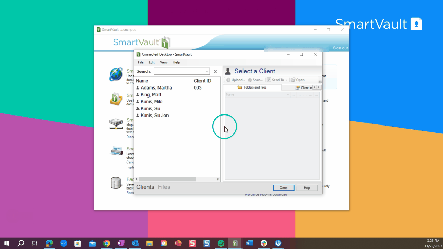Click the mapped drive icon in the Launchpad
Viewport: 443px width, 249px height.
click(116, 124)
